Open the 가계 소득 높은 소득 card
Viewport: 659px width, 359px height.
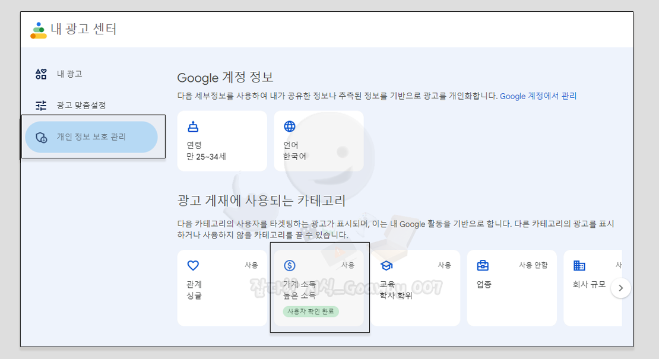[319, 288]
